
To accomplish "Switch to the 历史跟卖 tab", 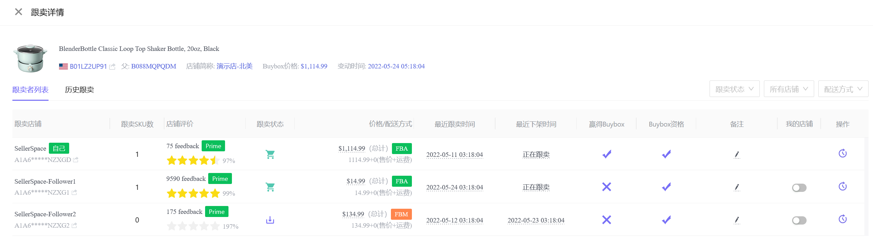I will [79, 90].
